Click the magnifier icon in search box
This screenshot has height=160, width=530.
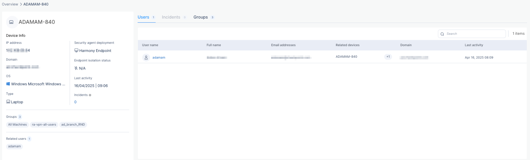pos(442,34)
